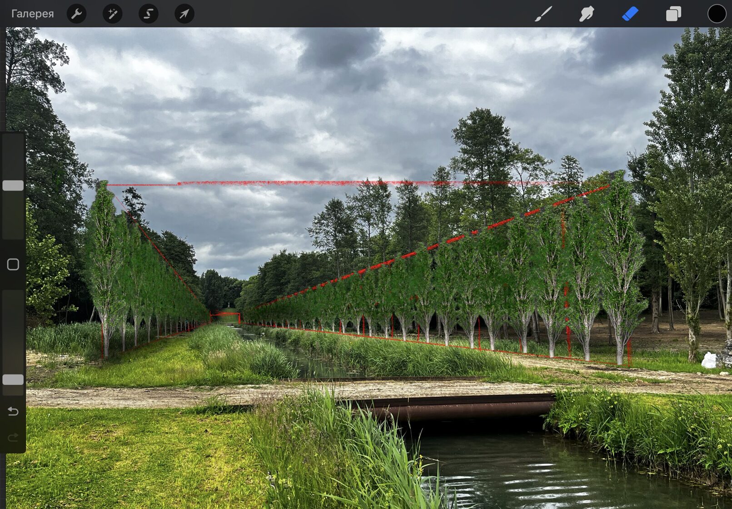Click the upper brush size slider handle
The image size is (732, 509).
pos(13,185)
